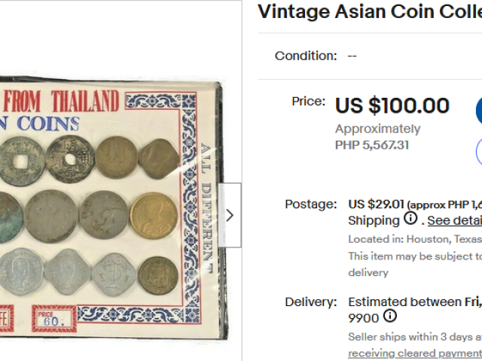Click the FROM THAILAND heading on the coin card
Image resolution: width=482 pixels, height=361 pixels.
pos(62,101)
